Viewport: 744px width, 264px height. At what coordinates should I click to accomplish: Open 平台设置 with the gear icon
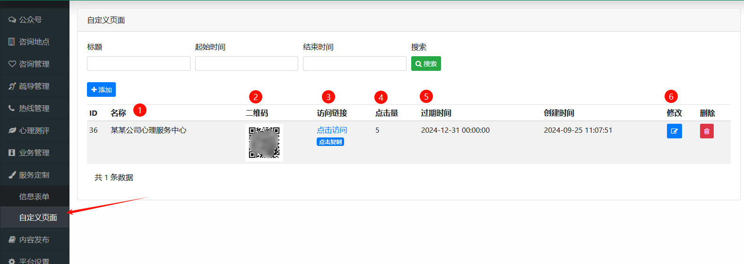coord(35,259)
